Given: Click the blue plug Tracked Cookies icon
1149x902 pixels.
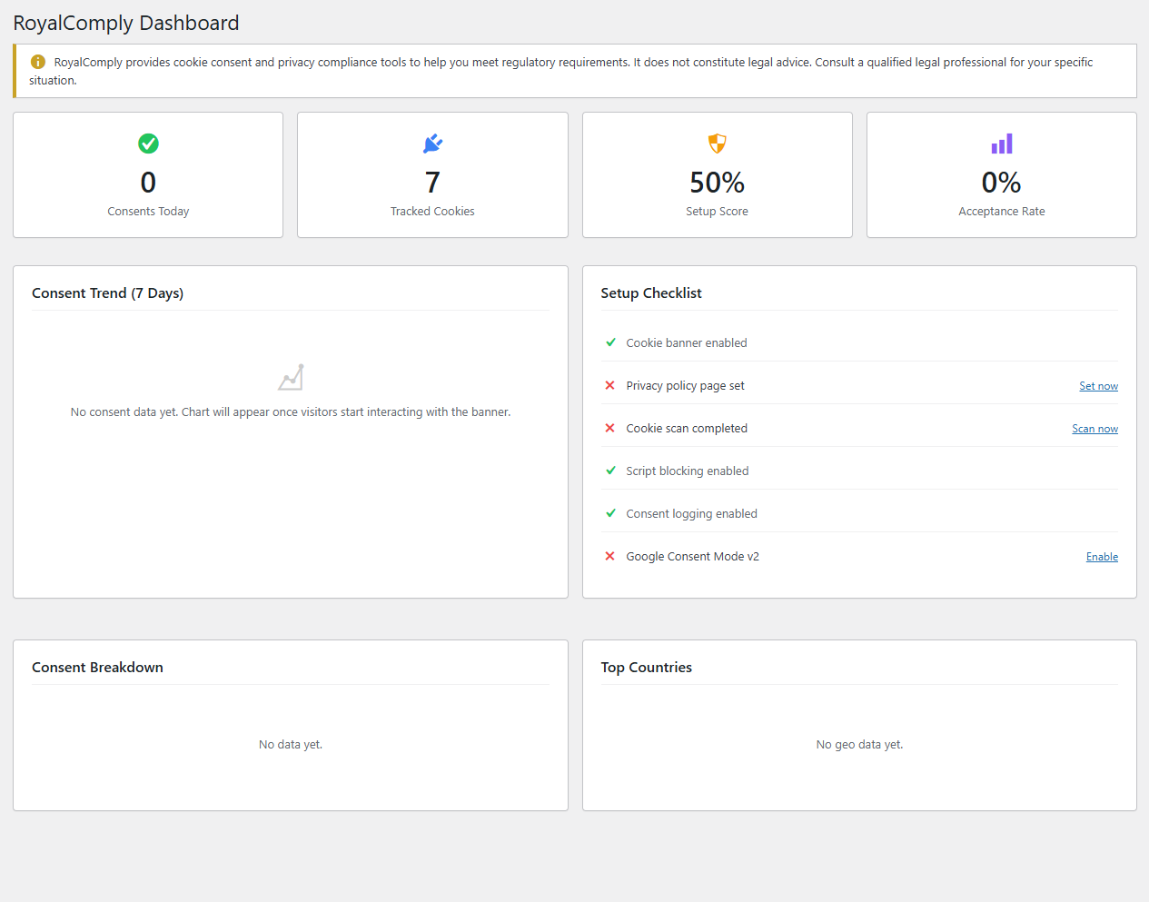Looking at the screenshot, I should point(432,144).
